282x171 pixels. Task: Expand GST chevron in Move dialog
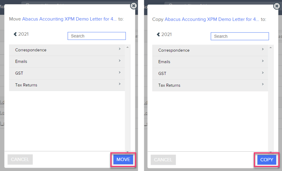coord(120,72)
